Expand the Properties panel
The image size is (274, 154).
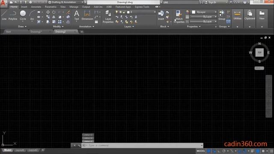point(194,27)
